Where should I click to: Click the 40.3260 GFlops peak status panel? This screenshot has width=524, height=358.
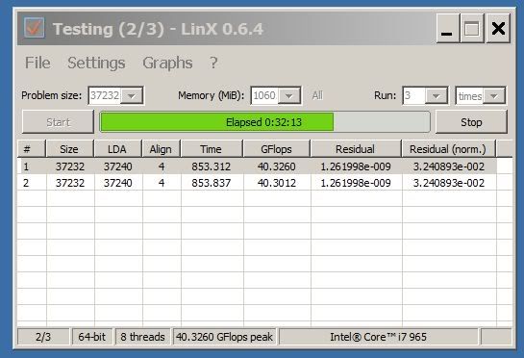225,337
